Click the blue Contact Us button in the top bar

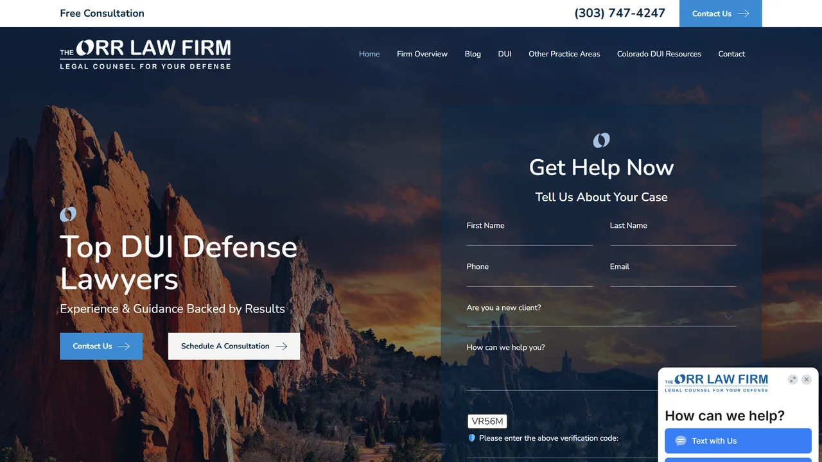point(721,13)
